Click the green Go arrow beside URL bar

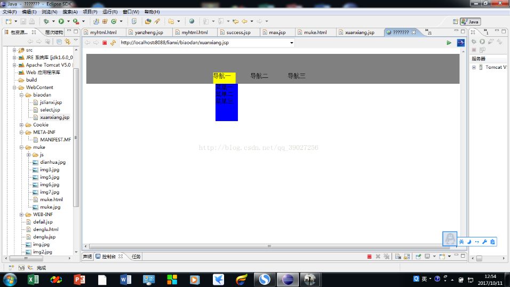[449, 43]
